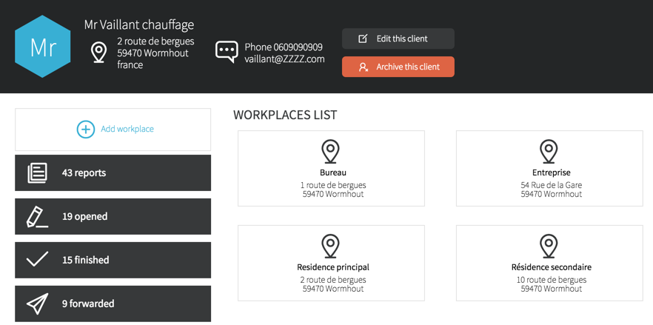Click the blue hexagon Mr client avatar
The image size is (653, 325).
42,46
